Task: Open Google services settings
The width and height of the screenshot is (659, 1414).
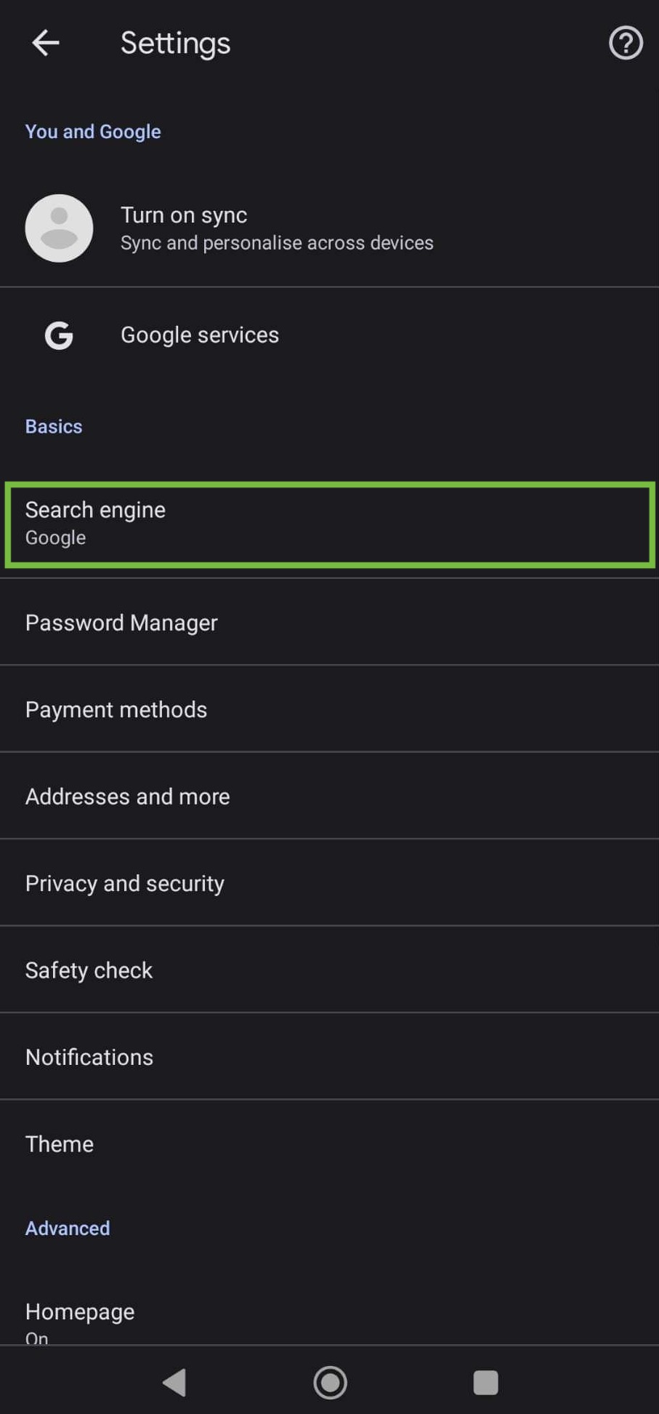Action: 200,335
